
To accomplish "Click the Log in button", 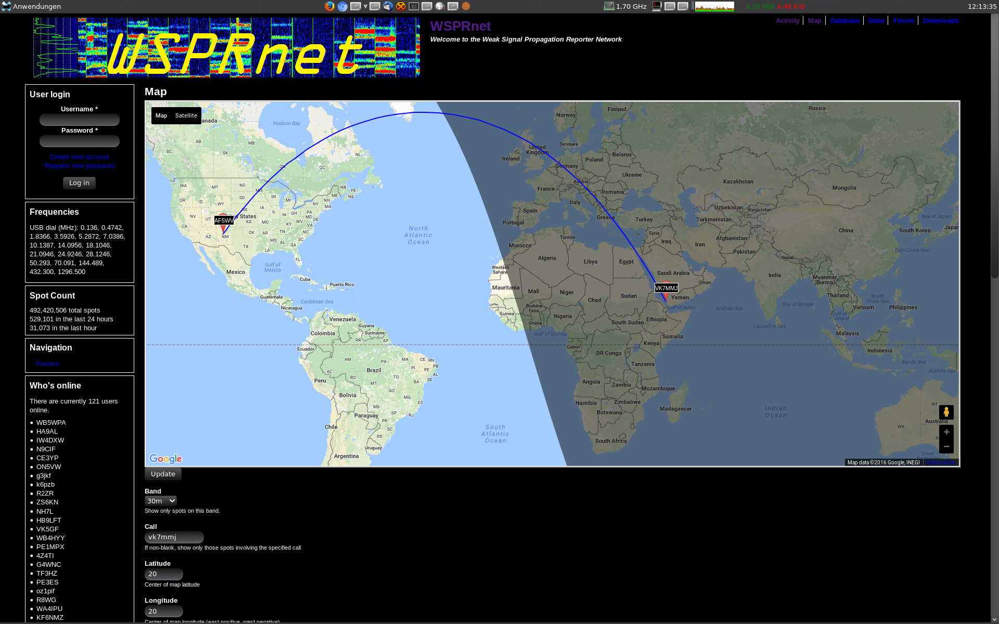I will (79, 183).
